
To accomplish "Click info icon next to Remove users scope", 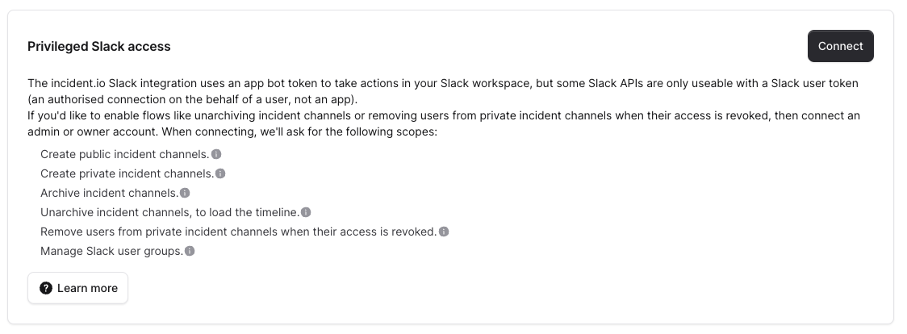I will [444, 232].
